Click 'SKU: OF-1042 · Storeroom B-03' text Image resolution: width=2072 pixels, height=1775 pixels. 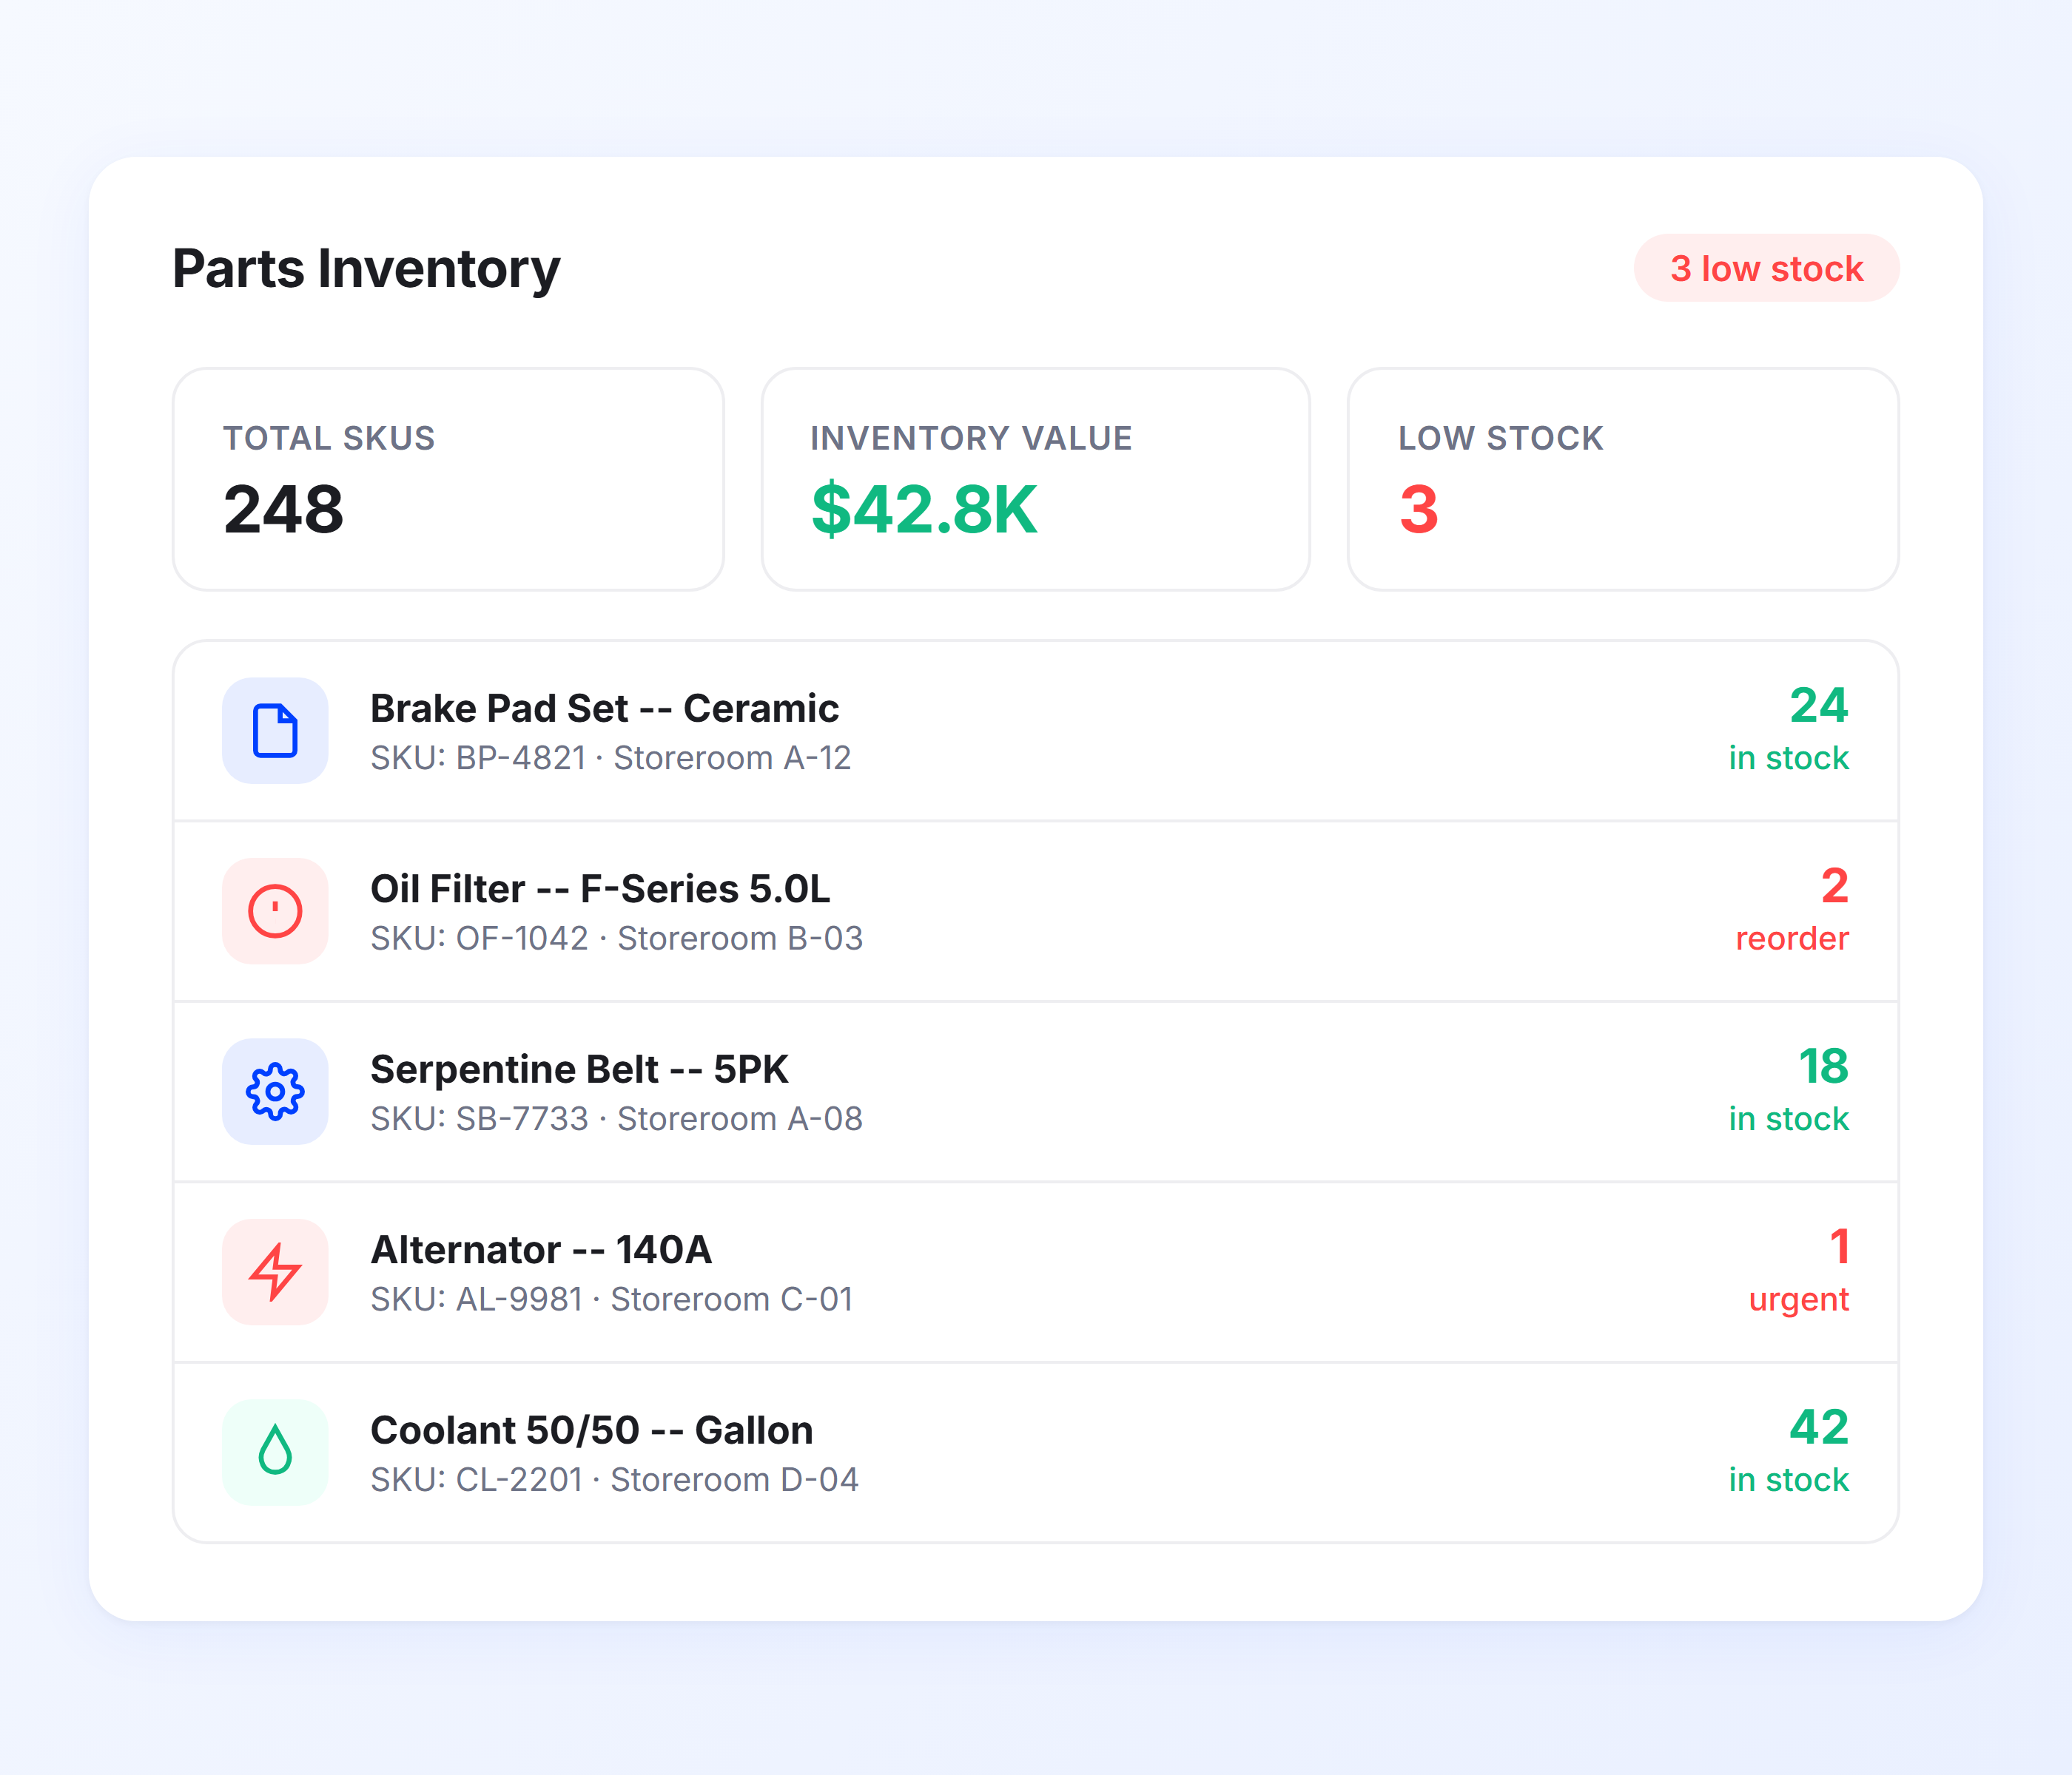pos(616,938)
